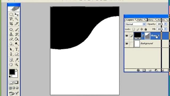Click the feather logo atop the toolbox
The width and height of the screenshot is (170, 96).
[x=14, y=9]
